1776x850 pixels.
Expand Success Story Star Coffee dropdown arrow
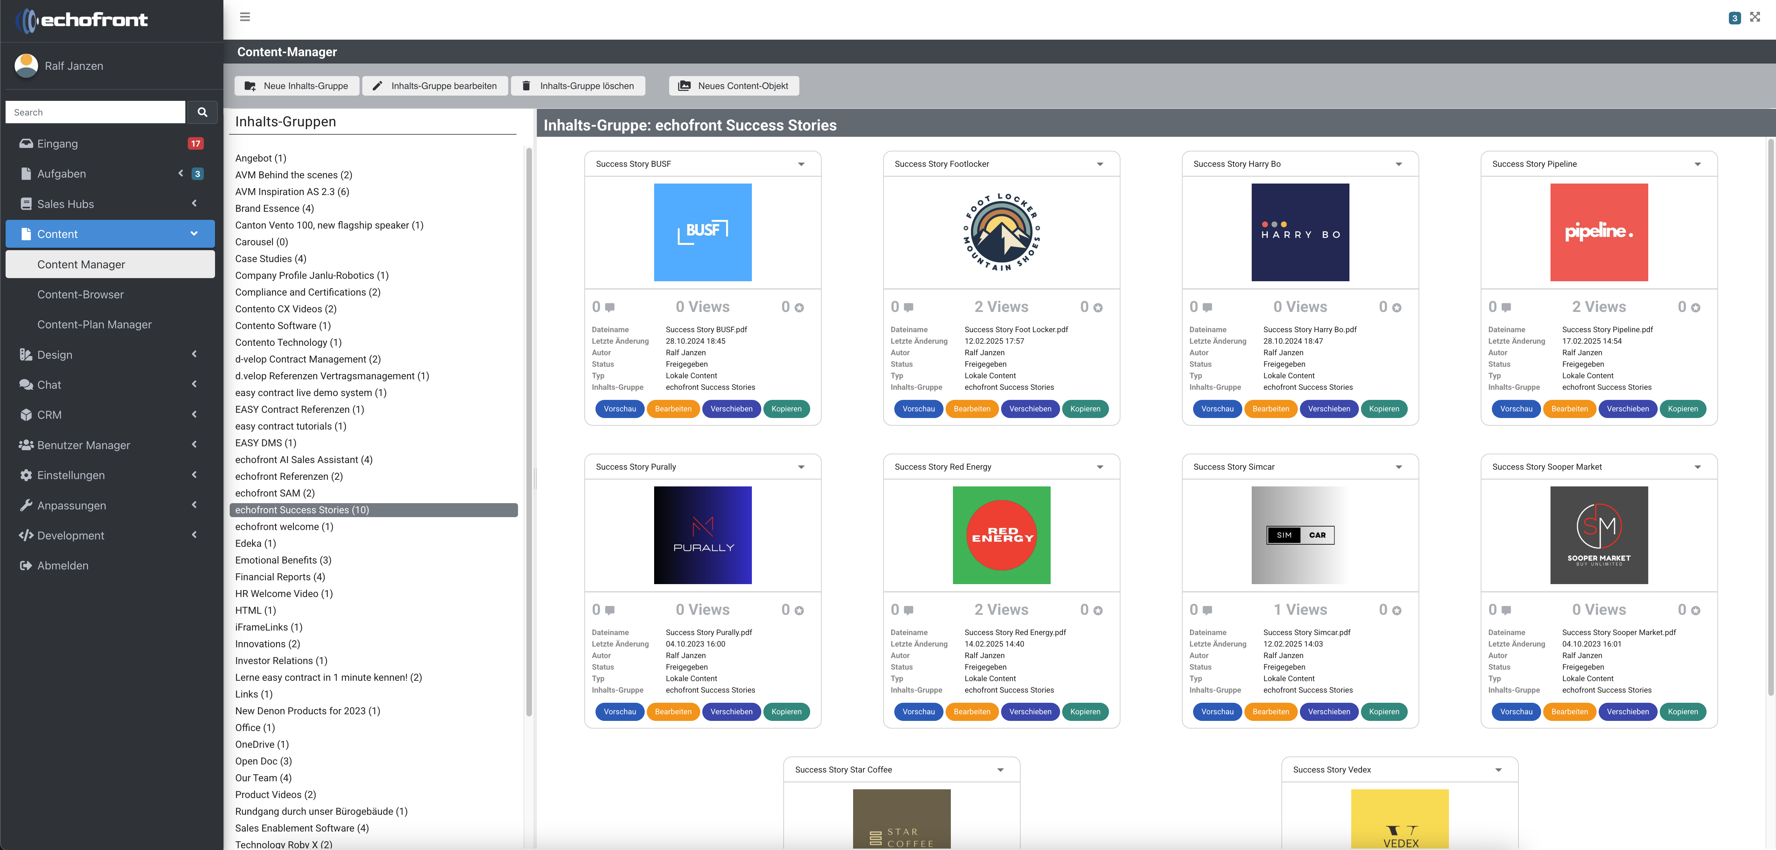(x=1000, y=770)
